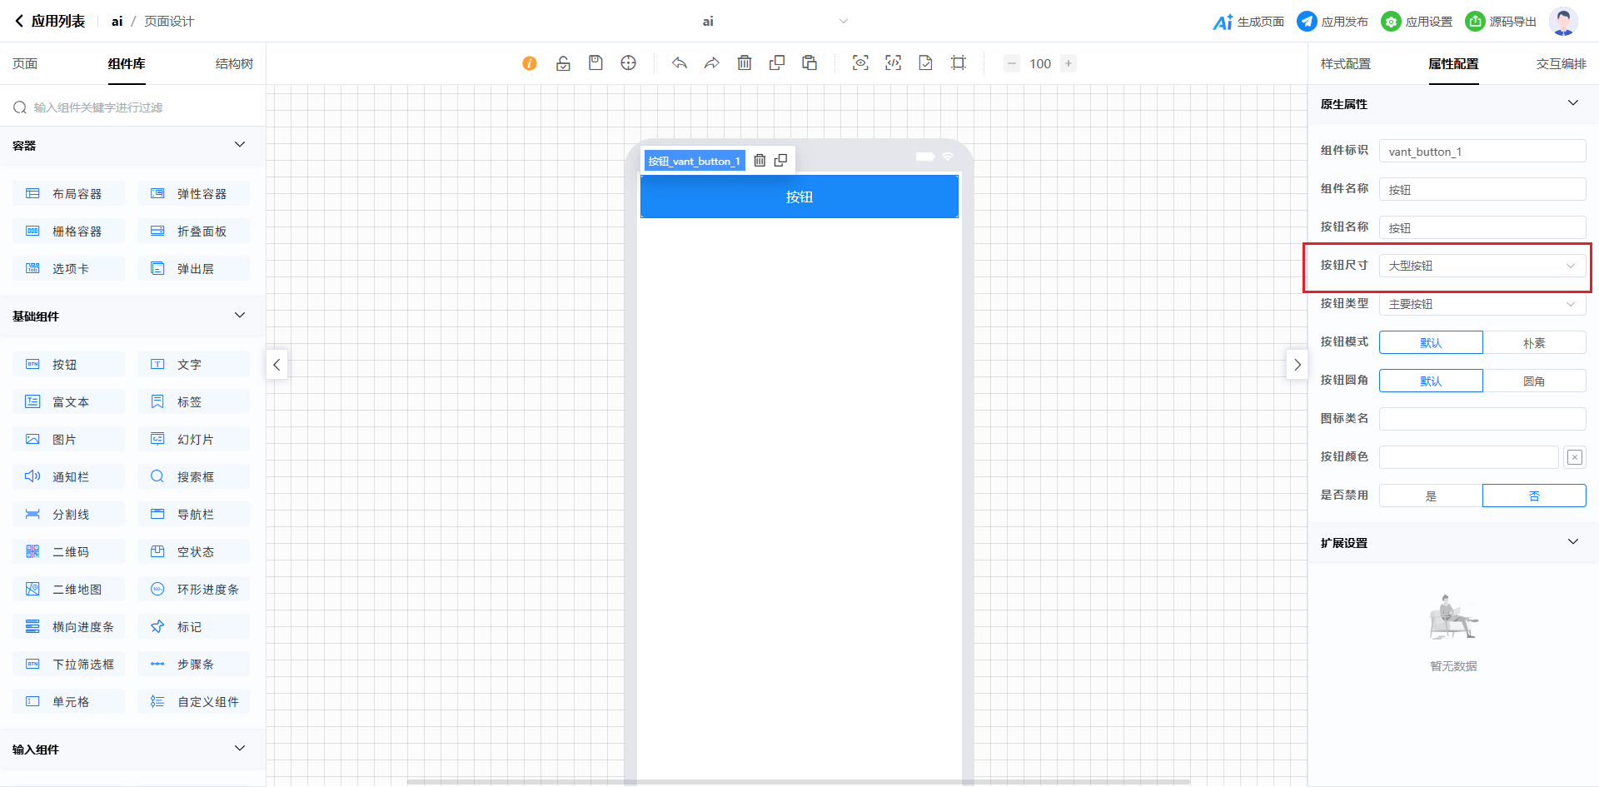Open the preview eye icon

(860, 63)
